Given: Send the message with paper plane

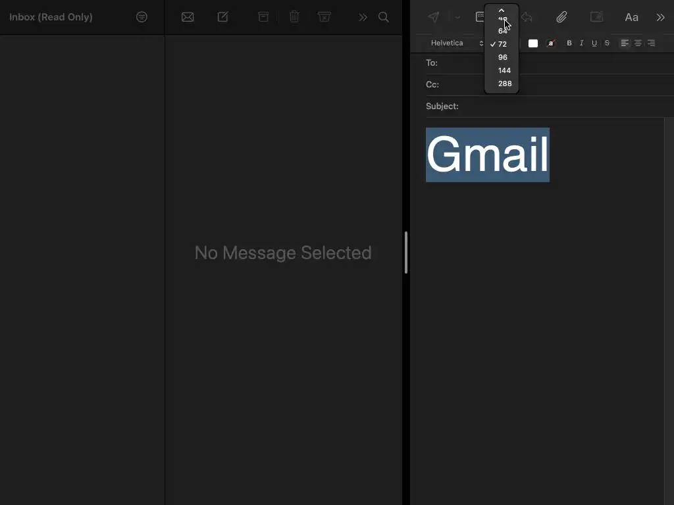Looking at the screenshot, I should coord(433,17).
